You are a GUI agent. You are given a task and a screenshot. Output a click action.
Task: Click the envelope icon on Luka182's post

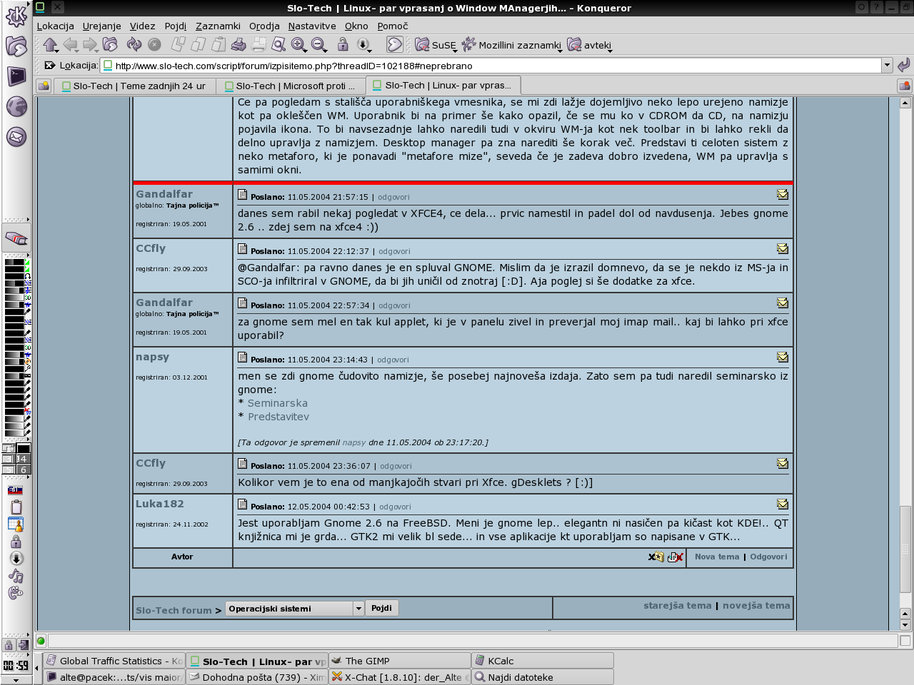click(783, 504)
